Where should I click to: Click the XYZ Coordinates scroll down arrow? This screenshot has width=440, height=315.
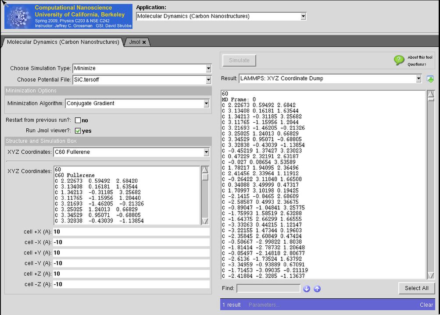[x=205, y=221]
